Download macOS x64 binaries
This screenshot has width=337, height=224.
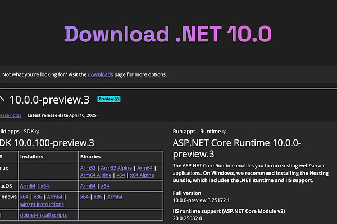click(105, 186)
